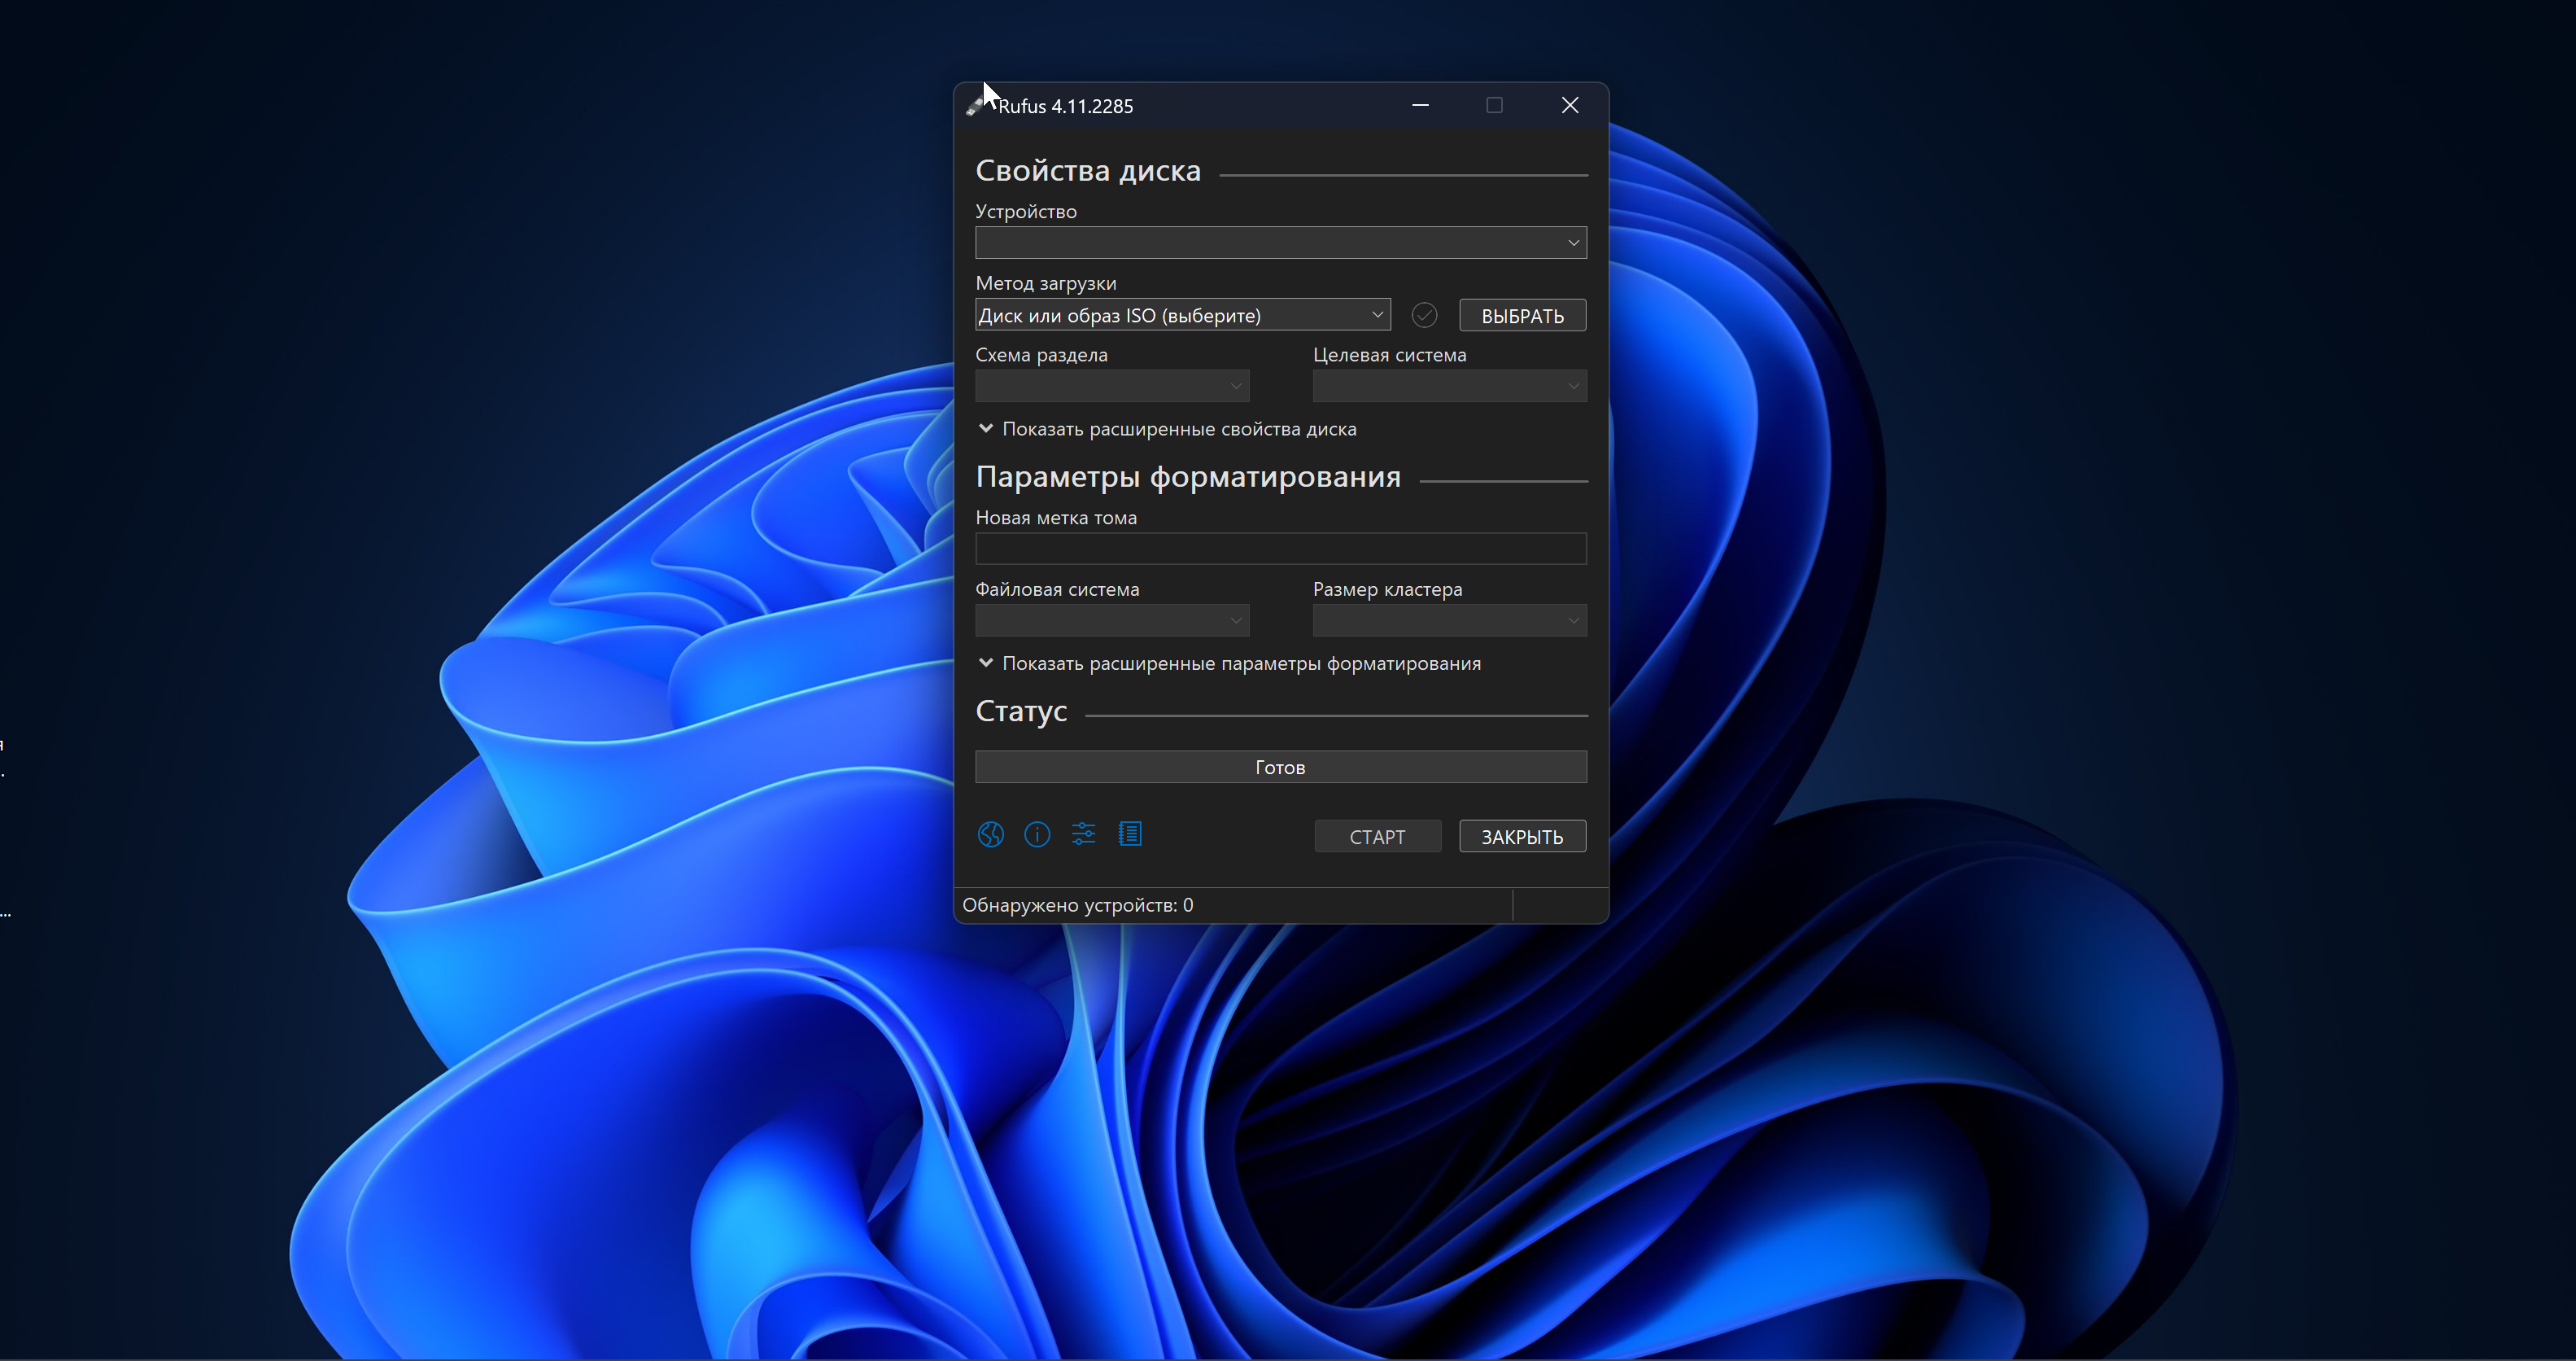Viewport: 2576px width, 1361px height.
Task: Open the language selection globe icon
Action: coord(990,834)
